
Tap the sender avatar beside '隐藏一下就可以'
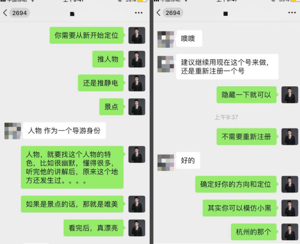(x=290, y=95)
